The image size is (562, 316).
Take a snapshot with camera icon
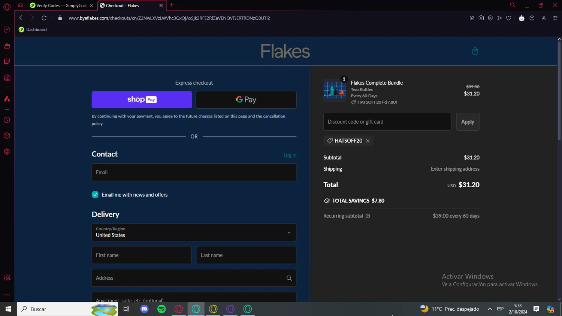[481, 18]
